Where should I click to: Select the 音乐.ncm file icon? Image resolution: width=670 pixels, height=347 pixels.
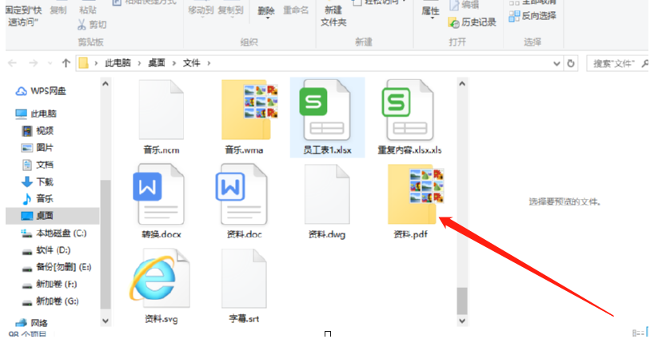(x=162, y=110)
